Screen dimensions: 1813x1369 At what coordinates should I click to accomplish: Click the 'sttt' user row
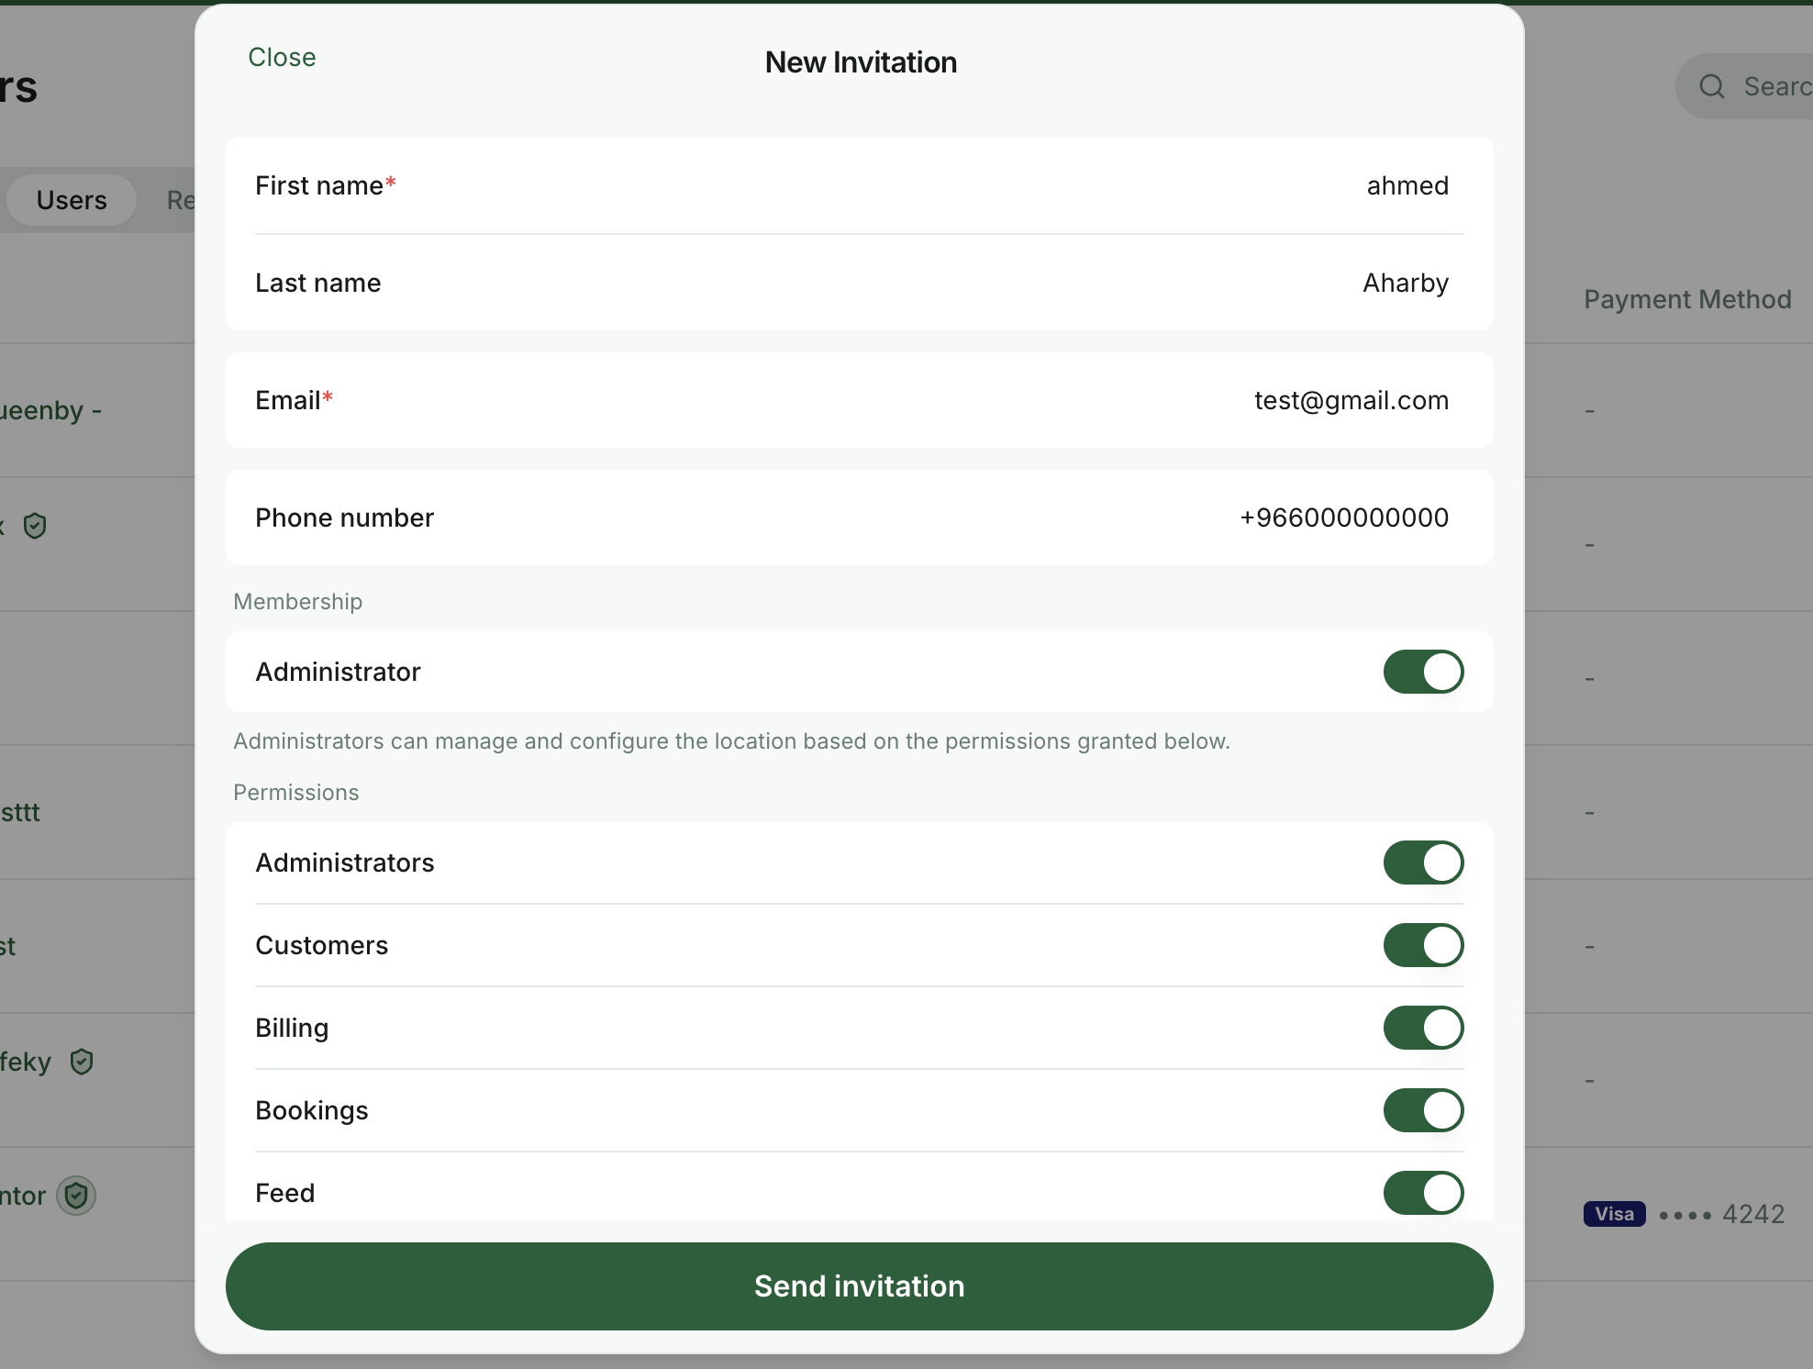point(97,812)
